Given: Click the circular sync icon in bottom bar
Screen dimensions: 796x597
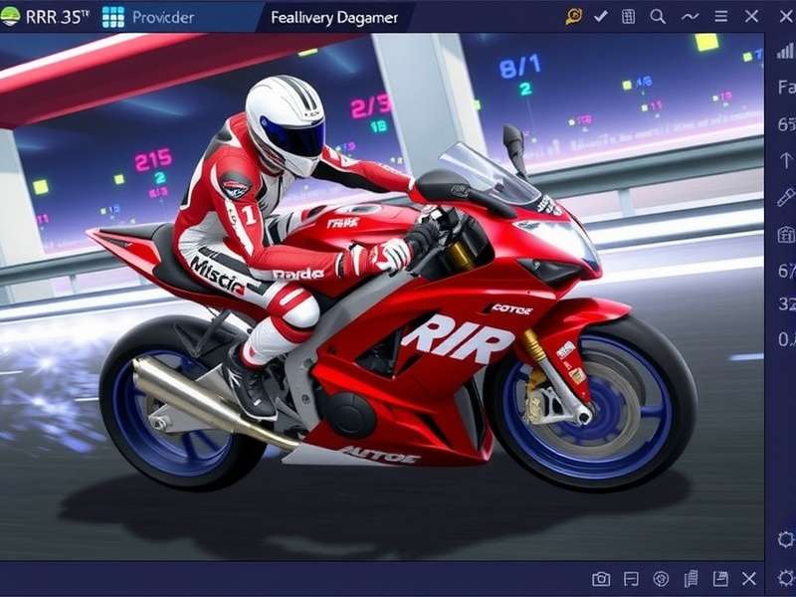Looking at the screenshot, I should 661,578.
